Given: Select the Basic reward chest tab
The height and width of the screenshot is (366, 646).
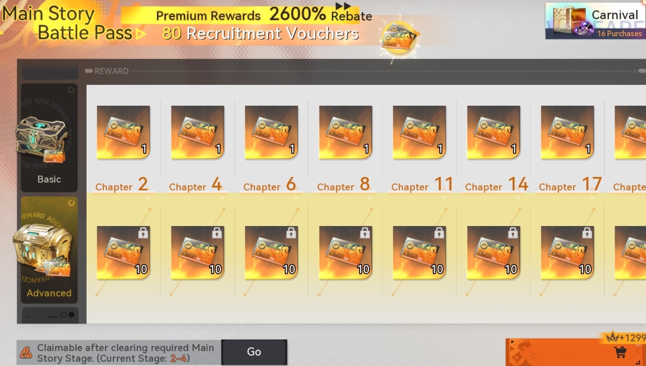Looking at the screenshot, I should tap(49, 138).
